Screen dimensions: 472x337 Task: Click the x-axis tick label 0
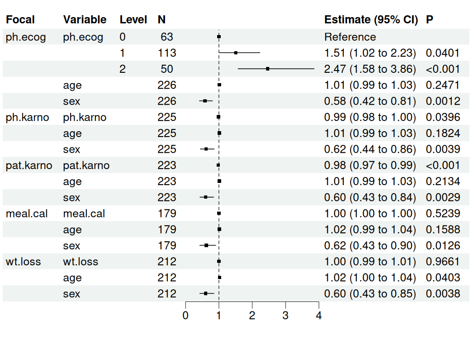tap(185, 315)
